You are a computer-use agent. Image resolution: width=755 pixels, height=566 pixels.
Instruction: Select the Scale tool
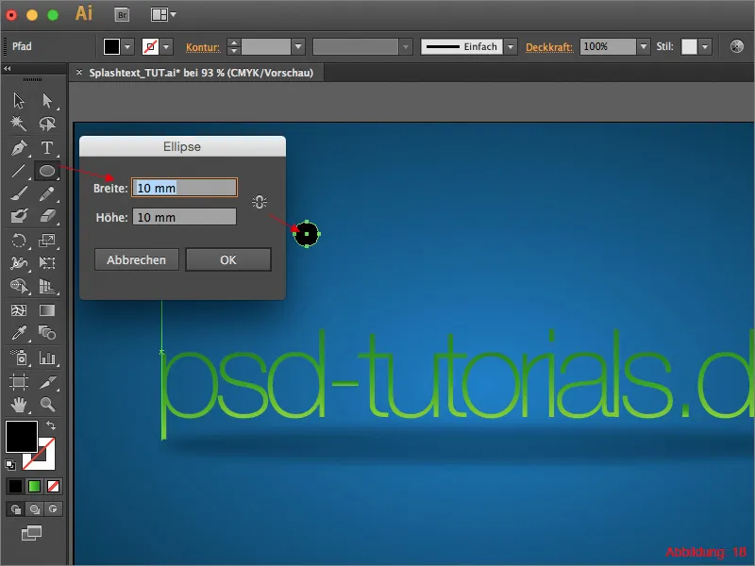click(47, 241)
